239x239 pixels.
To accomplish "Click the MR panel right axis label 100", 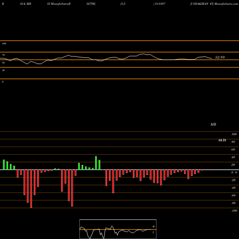I will pyautogui.click(x=234, y=134).
